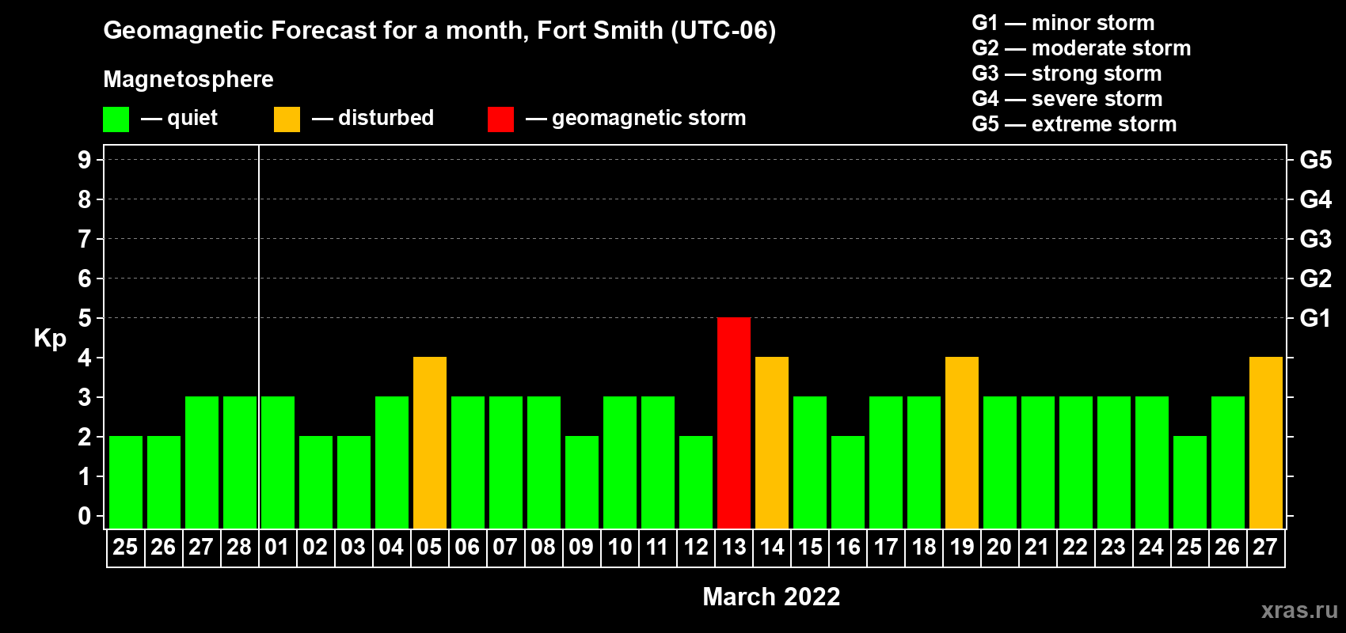This screenshot has height=633, width=1346.
Task: Click the G4 label on right axis
Action: (1315, 199)
